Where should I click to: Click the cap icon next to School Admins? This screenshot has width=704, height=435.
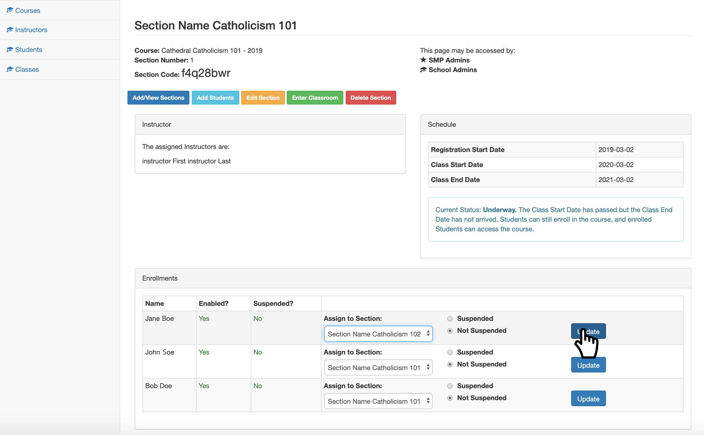tap(423, 70)
